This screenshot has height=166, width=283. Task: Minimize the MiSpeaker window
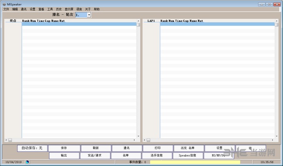pos(262,4)
